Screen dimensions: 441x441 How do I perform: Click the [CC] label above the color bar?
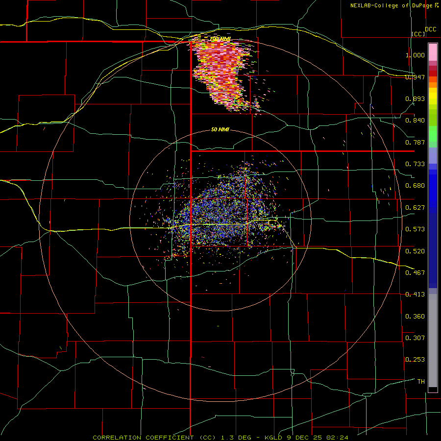(418, 34)
